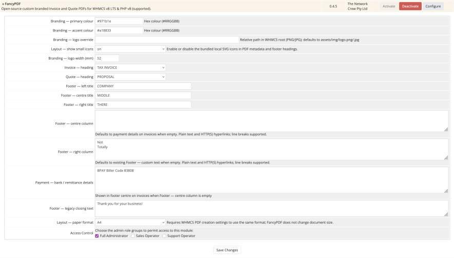Click the Footer left title field
Screen dimensions: 454x258
(143, 86)
